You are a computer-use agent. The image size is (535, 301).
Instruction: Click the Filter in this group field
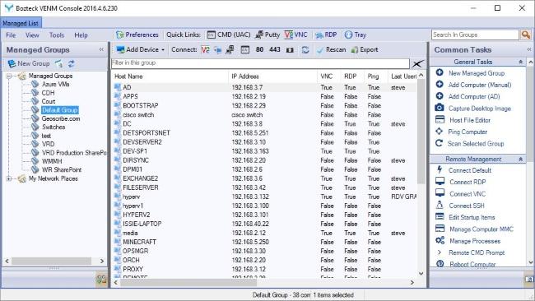[x=260, y=63]
